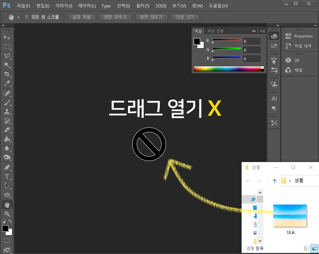Viewport: 319px width, 254px height.
Task: Select the Zoom tool
Action: tap(7, 214)
